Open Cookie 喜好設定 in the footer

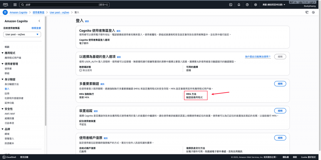tap(308, 157)
